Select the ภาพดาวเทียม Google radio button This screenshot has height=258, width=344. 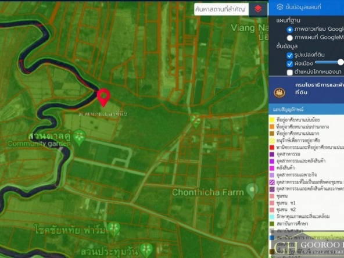click(x=289, y=30)
